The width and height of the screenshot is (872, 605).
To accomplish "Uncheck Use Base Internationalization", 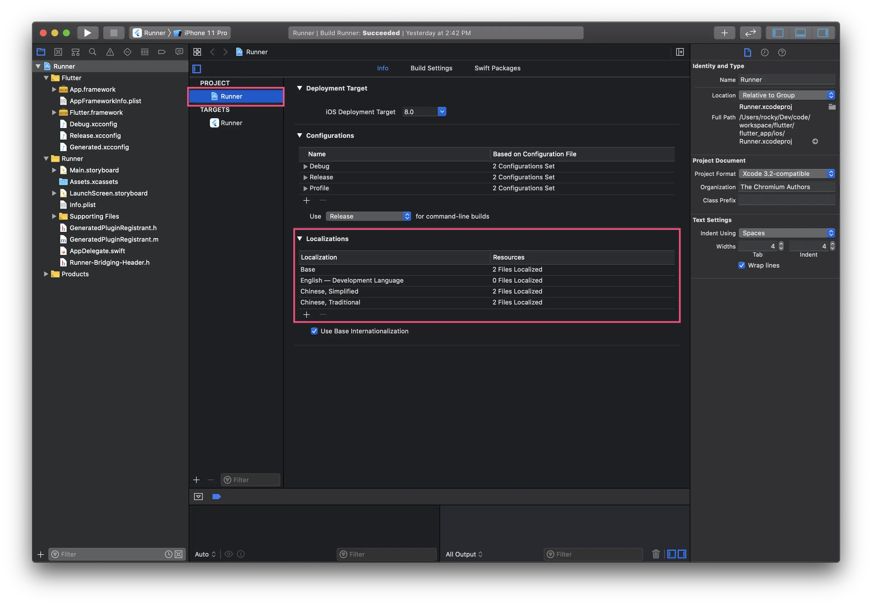I will click(314, 331).
